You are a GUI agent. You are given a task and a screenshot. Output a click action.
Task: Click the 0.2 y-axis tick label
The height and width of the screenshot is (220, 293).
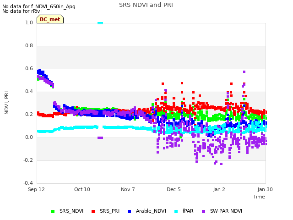tap(29, 115)
